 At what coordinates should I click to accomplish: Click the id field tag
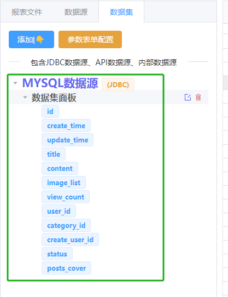click(x=50, y=111)
